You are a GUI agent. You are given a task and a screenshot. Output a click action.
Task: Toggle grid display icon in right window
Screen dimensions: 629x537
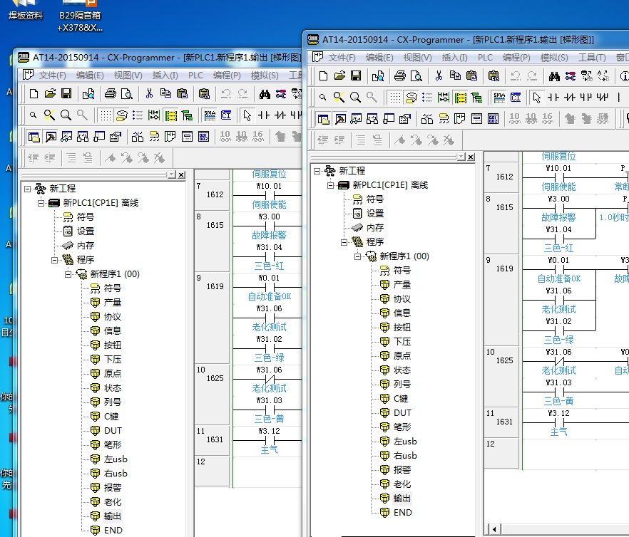(x=395, y=98)
